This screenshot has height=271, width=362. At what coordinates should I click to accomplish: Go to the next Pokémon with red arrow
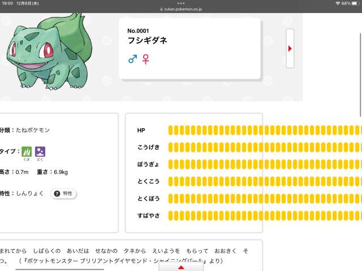(290, 49)
